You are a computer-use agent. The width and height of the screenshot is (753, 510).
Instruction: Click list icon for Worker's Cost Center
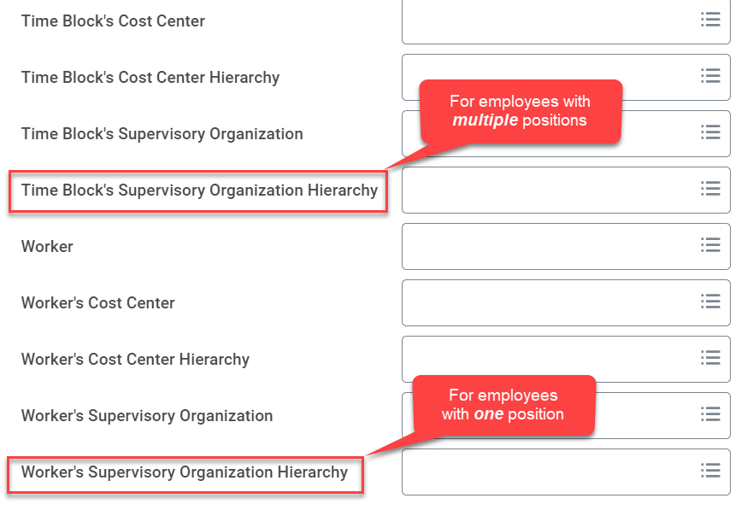point(710,302)
